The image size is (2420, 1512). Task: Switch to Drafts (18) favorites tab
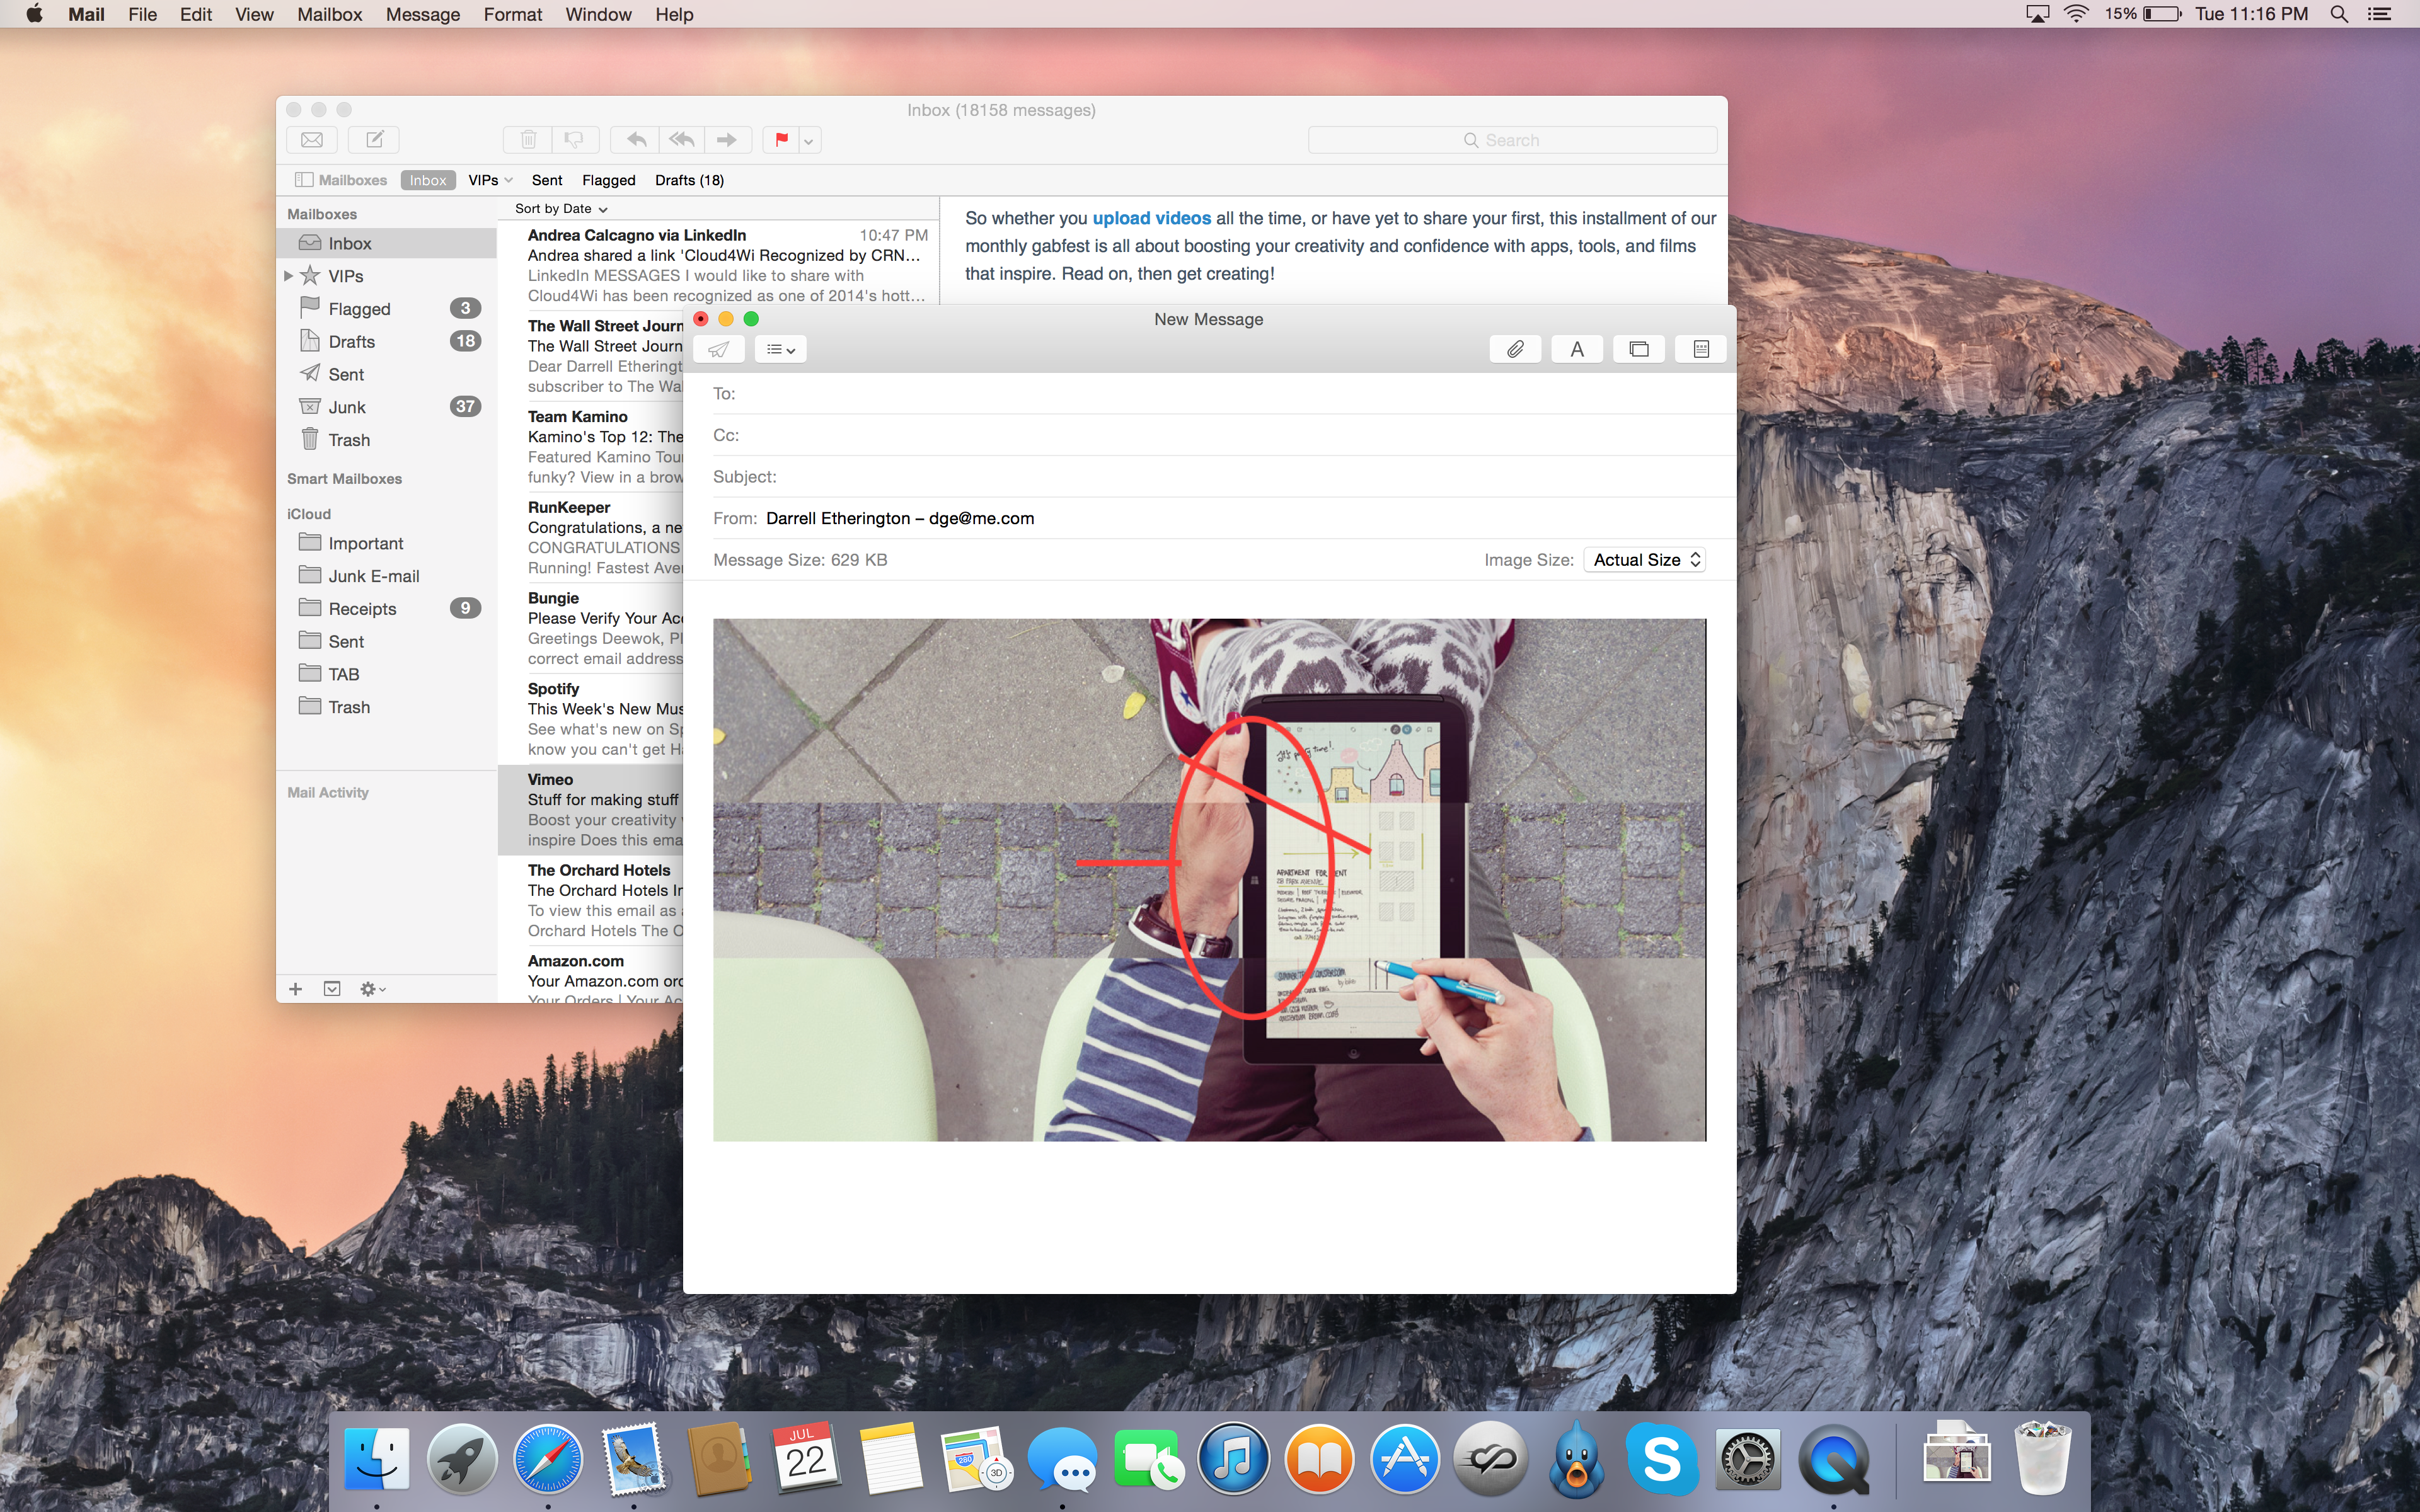[689, 180]
